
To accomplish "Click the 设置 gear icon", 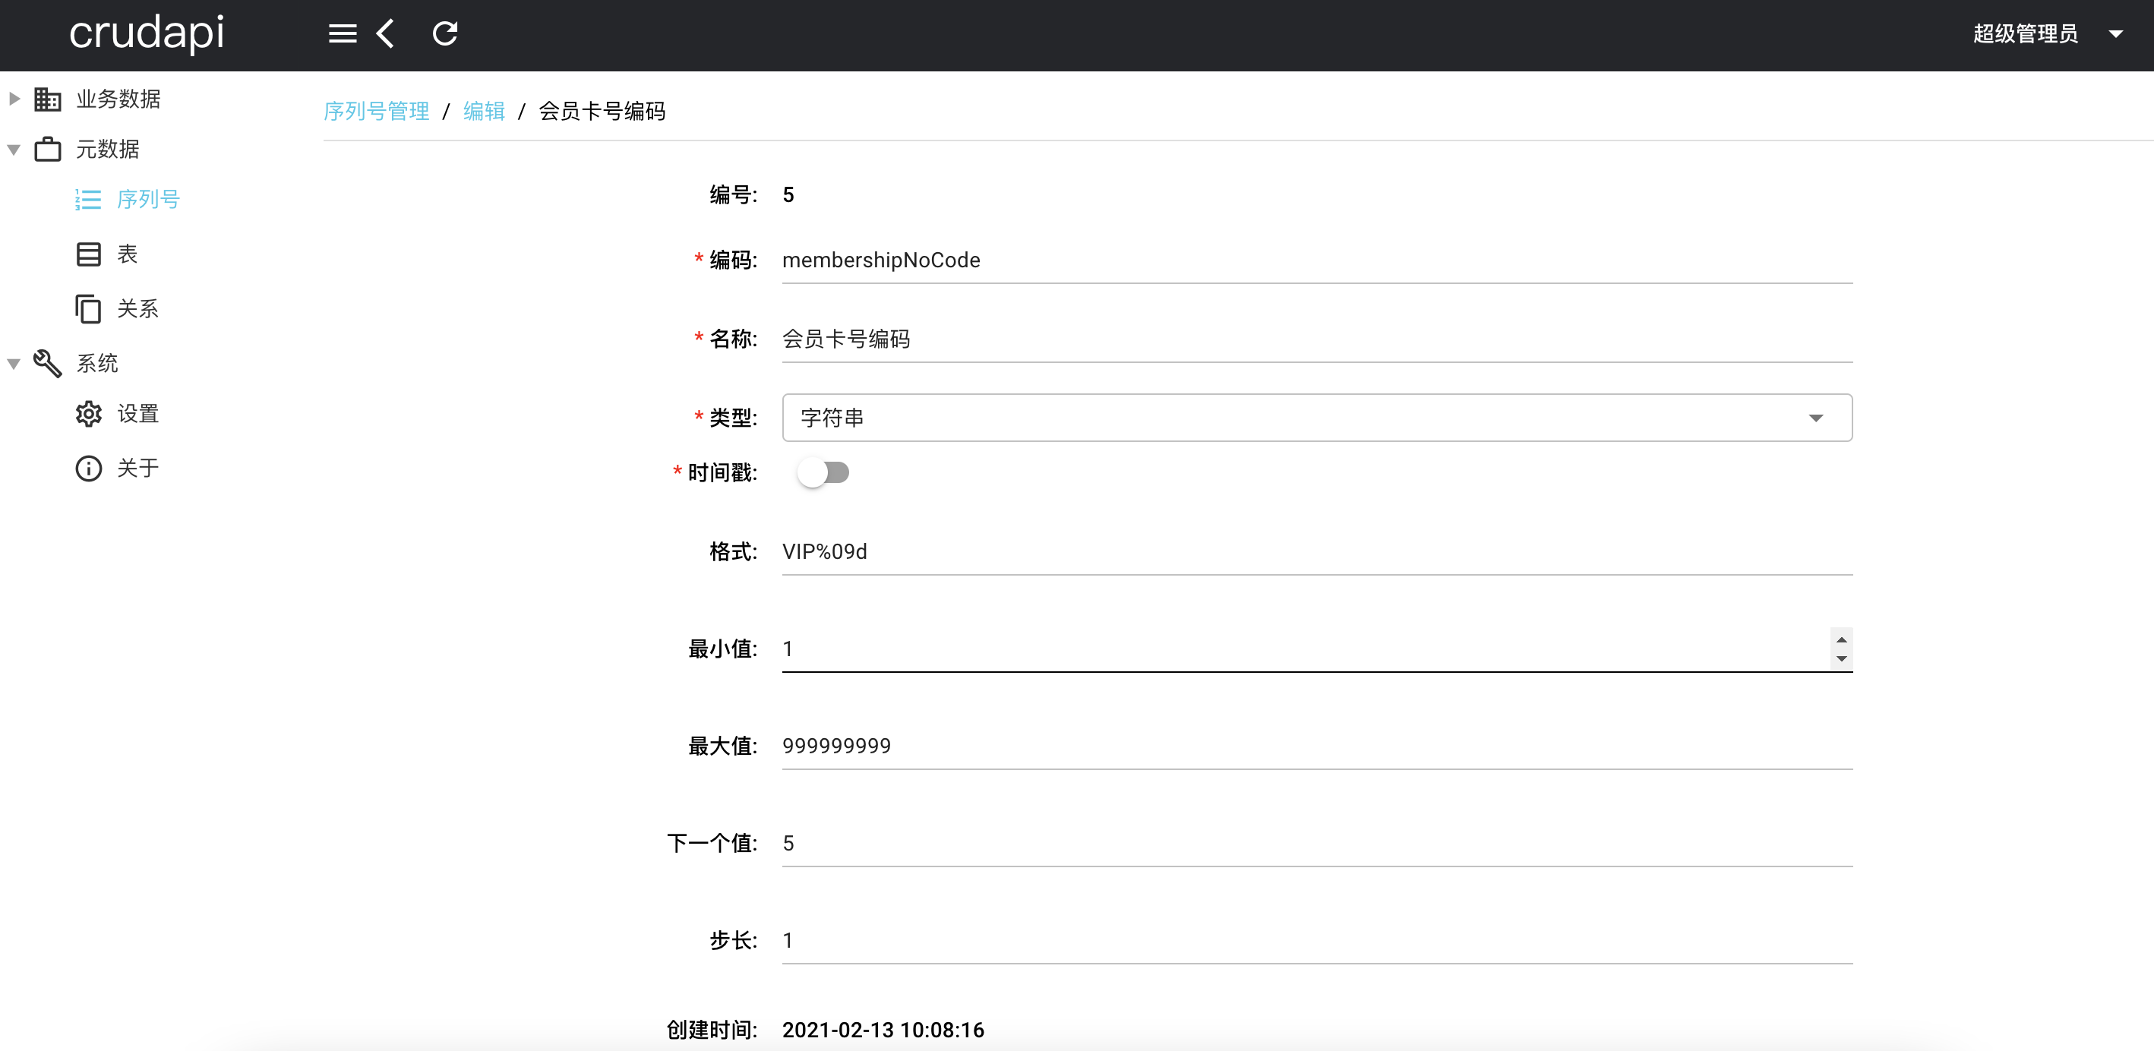I will (88, 414).
